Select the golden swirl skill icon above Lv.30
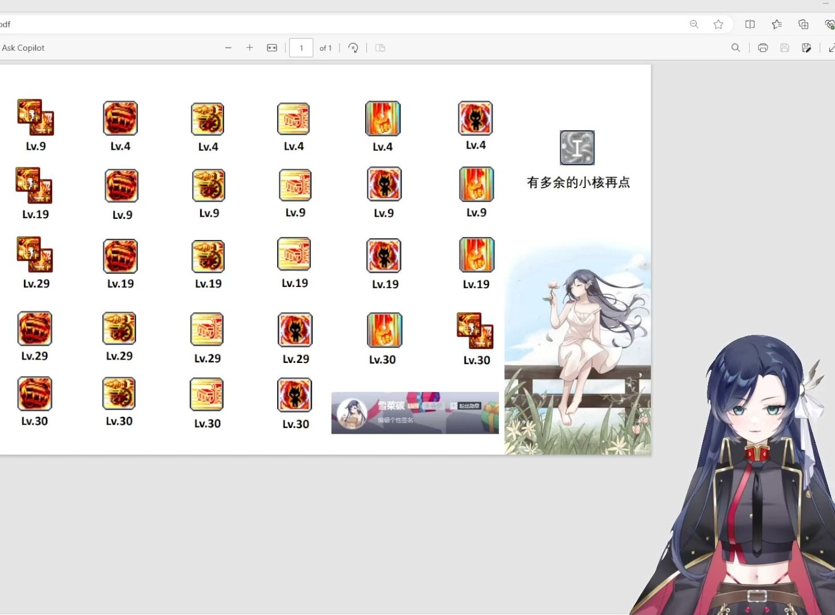Viewport: 835px width, 615px height. (x=119, y=393)
